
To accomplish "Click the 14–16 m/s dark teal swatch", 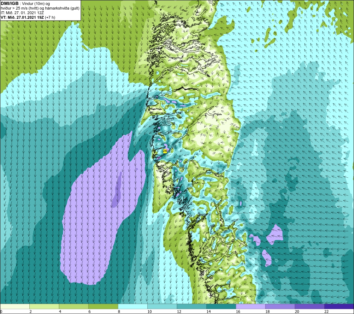I will click(x=221, y=306).
